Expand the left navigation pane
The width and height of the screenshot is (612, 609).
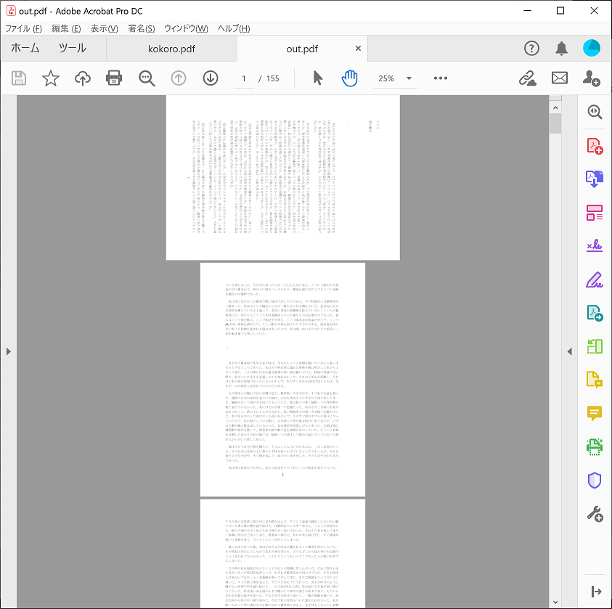click(x=9, y=351)
